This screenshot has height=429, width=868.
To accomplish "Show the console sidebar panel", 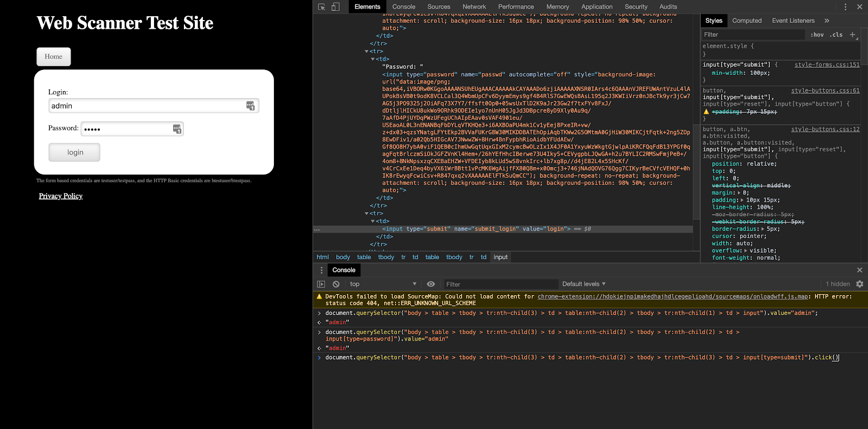I will click(x=321, y=284).
